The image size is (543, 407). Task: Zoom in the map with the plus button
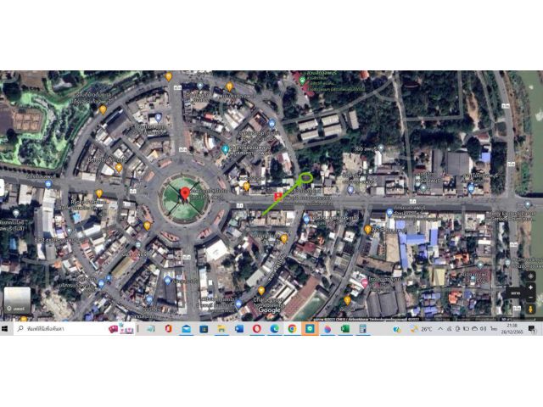coord(530,287)
